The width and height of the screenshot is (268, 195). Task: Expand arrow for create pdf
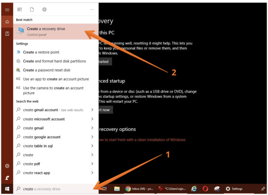point(92,164)
